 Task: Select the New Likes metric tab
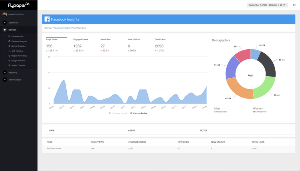coord(106,45)
